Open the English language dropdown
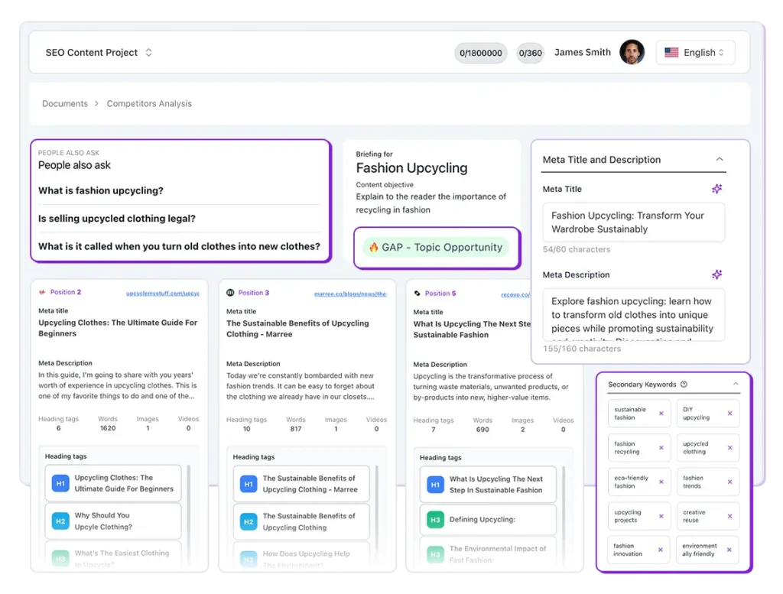Image resolution: width=783 pixels, height=594 pixels. click(x=695, y=53)
